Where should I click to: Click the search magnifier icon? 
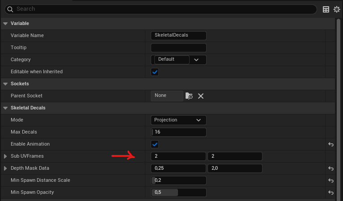tap(10, 9)
